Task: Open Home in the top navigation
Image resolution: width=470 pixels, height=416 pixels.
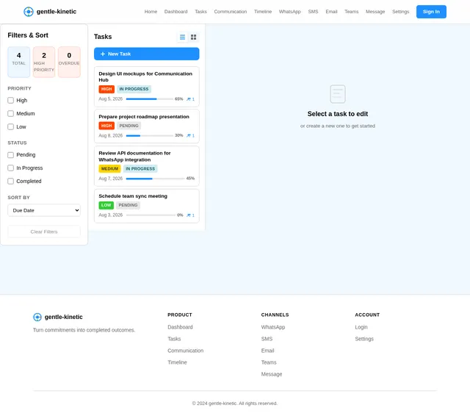Action: pyautogui.click(x=151, y=12)
